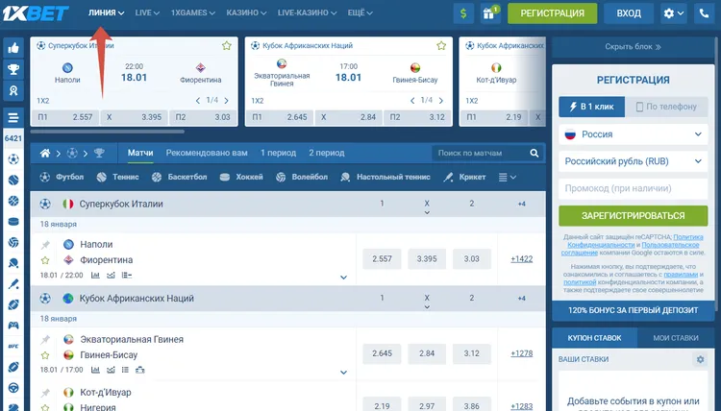Open the currency dropdown Российский рубль (RUB)
This screenshot has width=721, height=411.
[x=634, y=161]
